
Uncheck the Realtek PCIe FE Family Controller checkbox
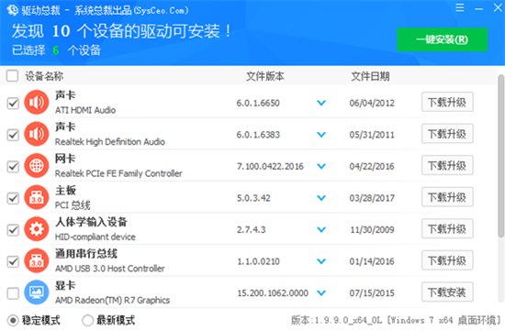click(13, 167)
